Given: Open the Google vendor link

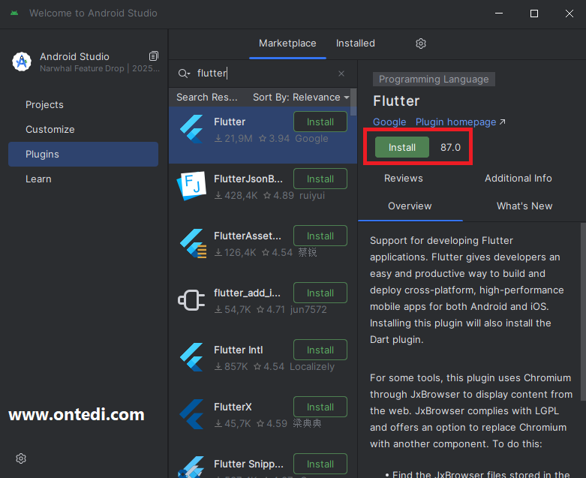Looking at the screenshot, I should tap(389, 122).
